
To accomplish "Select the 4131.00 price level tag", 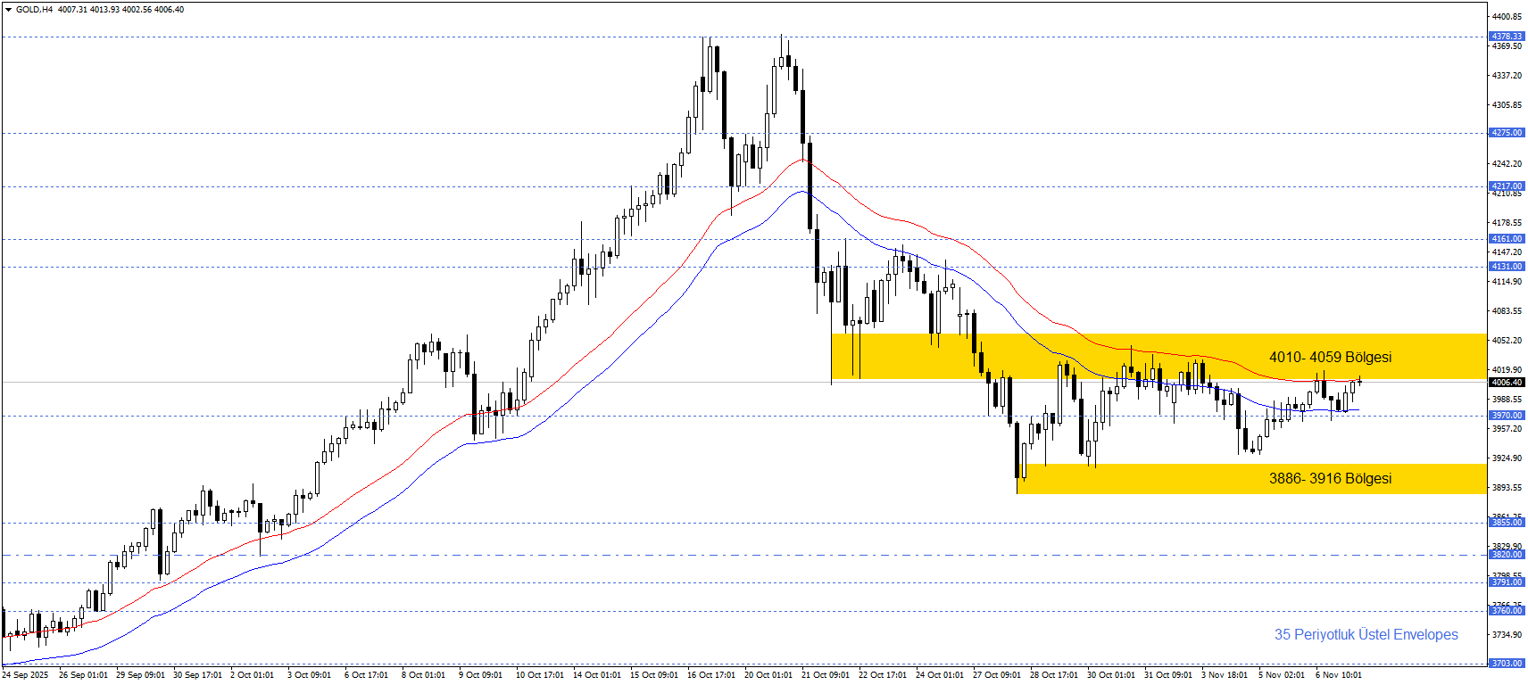I will (x=1507, y=267).
